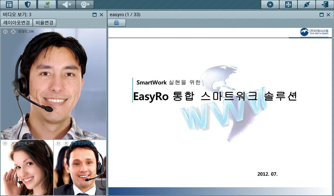Maximize the easyro document panel

coord(321,15)
